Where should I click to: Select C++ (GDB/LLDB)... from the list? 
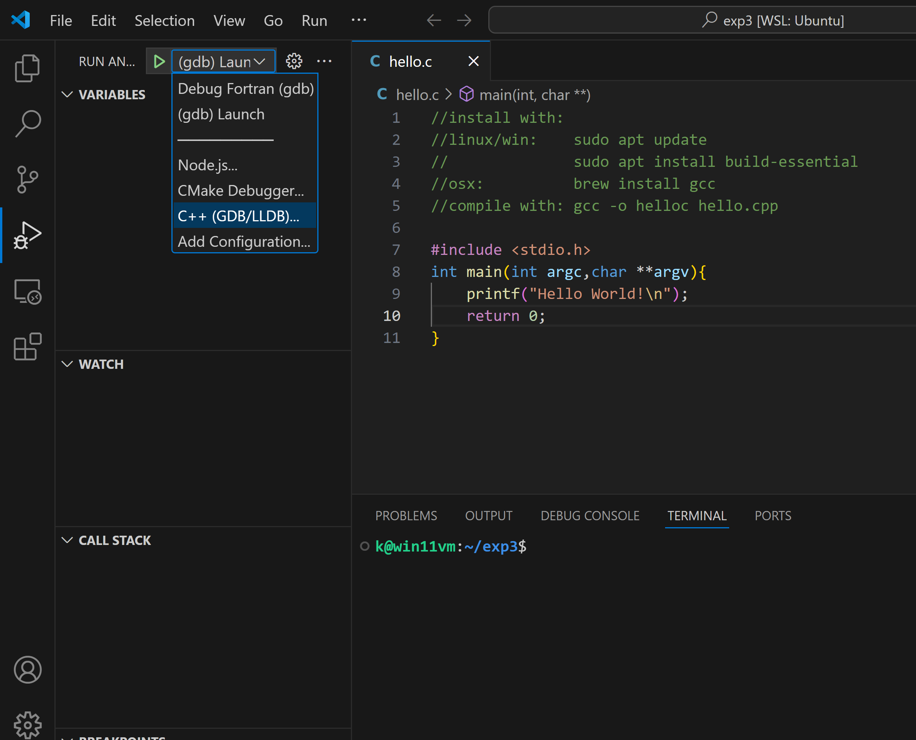[x=239, y=216]
